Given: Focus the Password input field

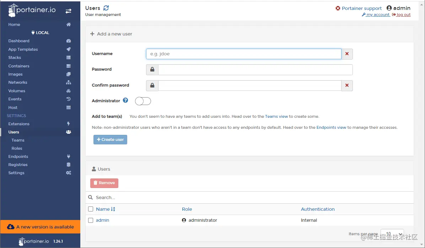Looking at the screenshot, I should pos(255,70).
